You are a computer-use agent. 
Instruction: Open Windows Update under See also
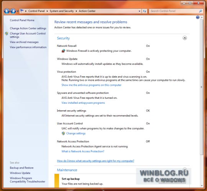20,173
